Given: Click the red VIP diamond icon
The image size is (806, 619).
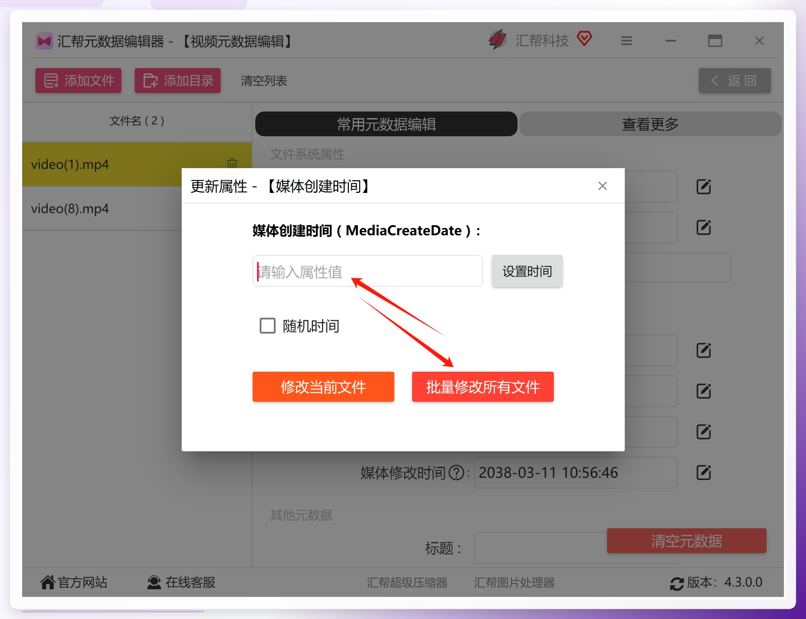Looking at the screenshot, I should point(584,38).
